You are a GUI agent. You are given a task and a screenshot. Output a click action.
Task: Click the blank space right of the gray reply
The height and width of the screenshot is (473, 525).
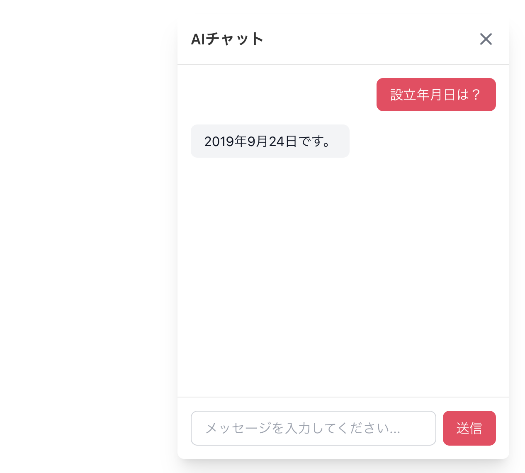[x=423, y=141]
